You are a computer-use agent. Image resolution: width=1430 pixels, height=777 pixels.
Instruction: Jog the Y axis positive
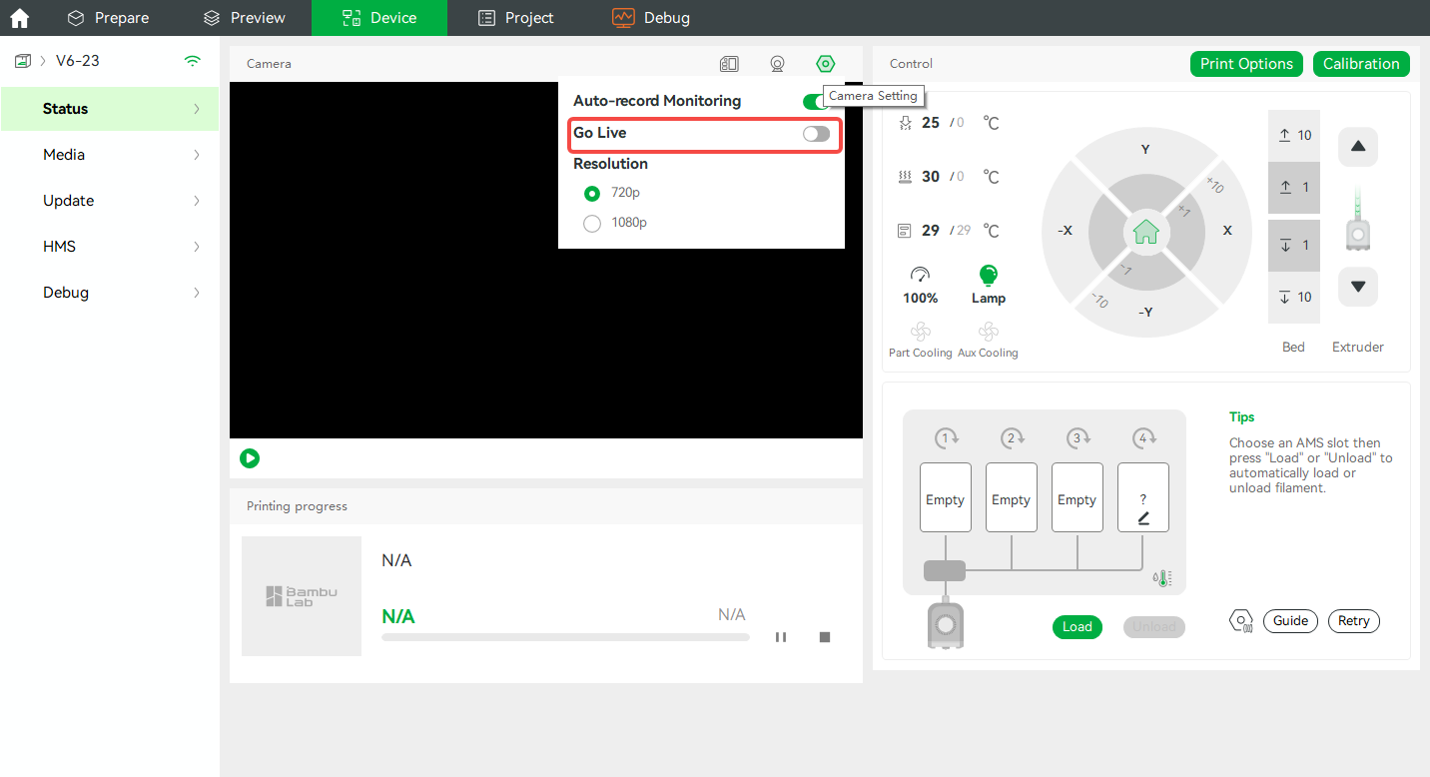(x=1145, y=150)
